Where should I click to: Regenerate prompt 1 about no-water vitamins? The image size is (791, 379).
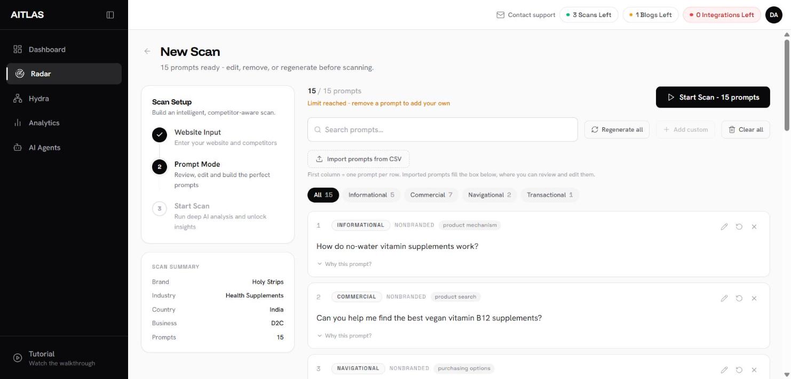739,227
